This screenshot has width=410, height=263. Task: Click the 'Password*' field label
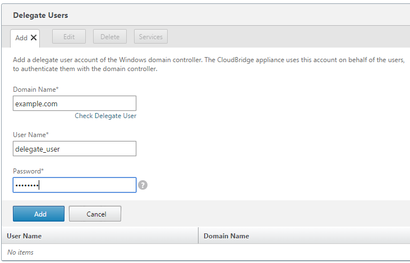(x=28, y=171)
